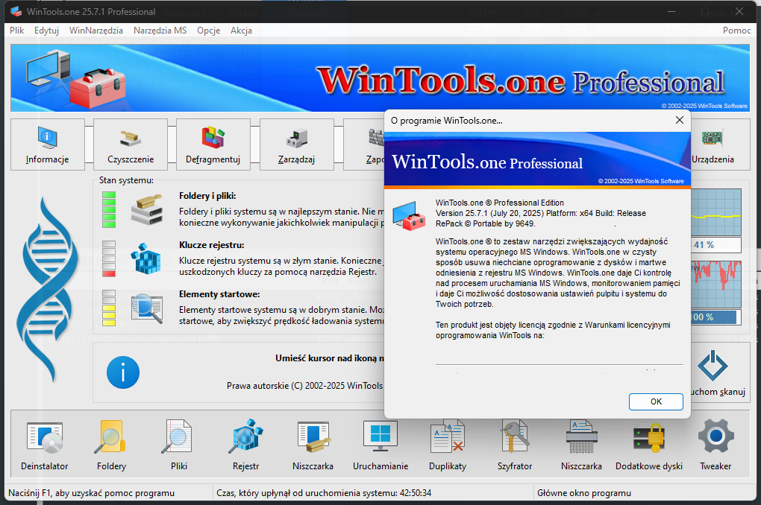Click the system uptime status text

324,493
